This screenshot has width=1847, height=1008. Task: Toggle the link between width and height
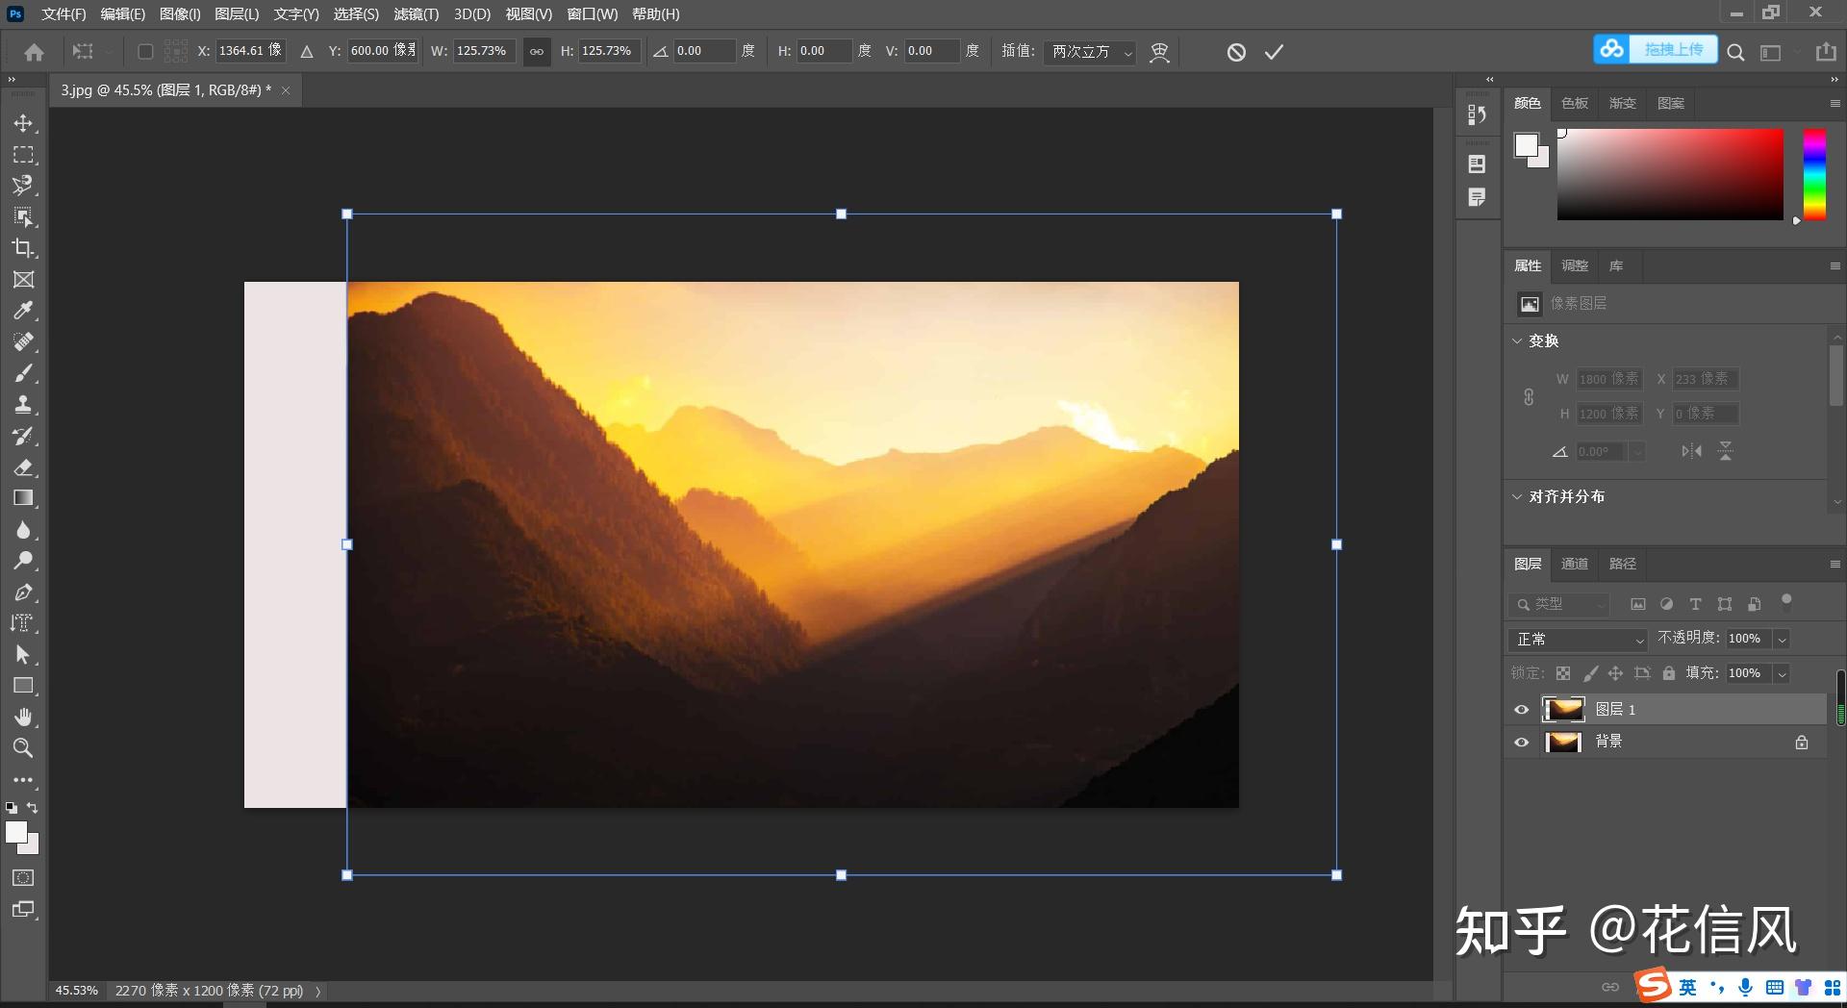point(537,51)
